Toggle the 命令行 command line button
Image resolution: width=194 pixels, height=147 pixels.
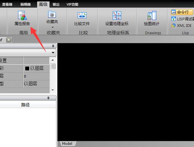[182, 12]
